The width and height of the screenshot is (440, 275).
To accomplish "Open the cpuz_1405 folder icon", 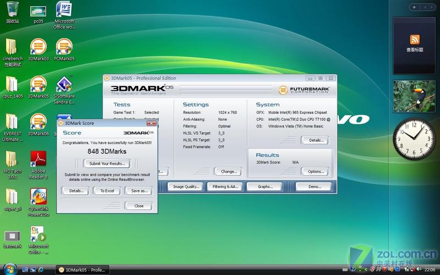I will 12,87.
